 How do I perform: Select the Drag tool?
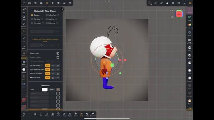tap(190, 71)
